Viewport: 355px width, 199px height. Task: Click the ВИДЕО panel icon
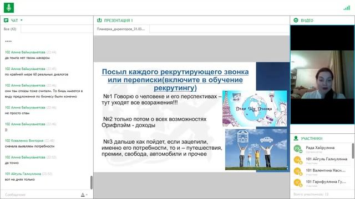[296, 20]
